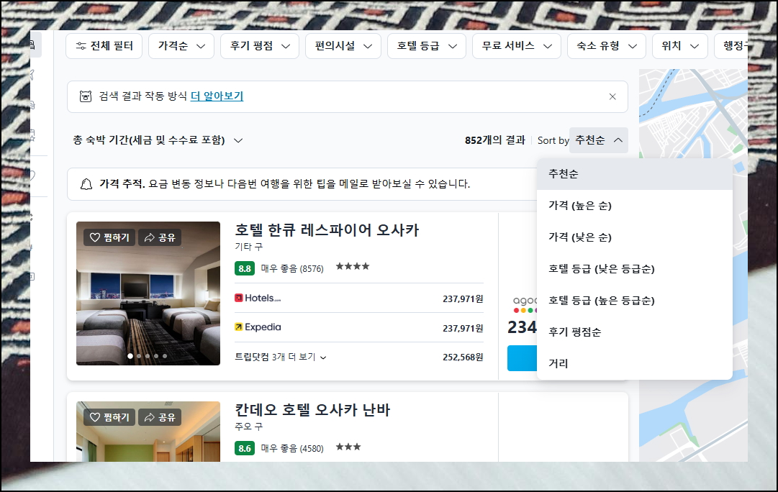
Task: Expand 트립닷컴 3개 더 보기
Action: [x=281, y=357]
